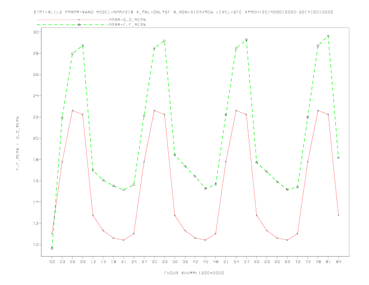Click the x-axis tick label 15
Screen dimensions: 369x285
pos(103,262)
